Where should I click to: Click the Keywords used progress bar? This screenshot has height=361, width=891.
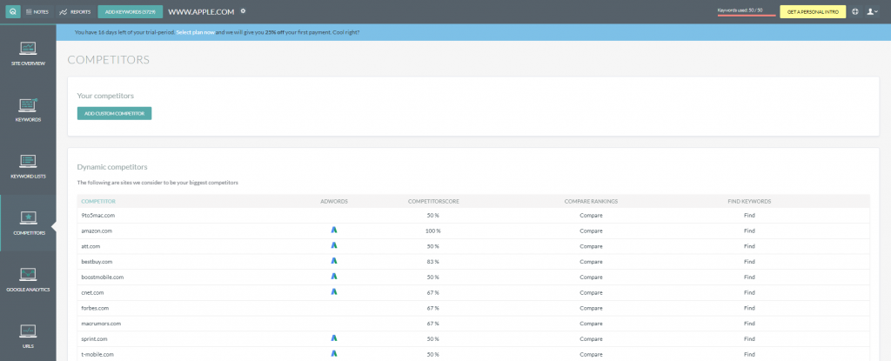(x=747, y=16)
